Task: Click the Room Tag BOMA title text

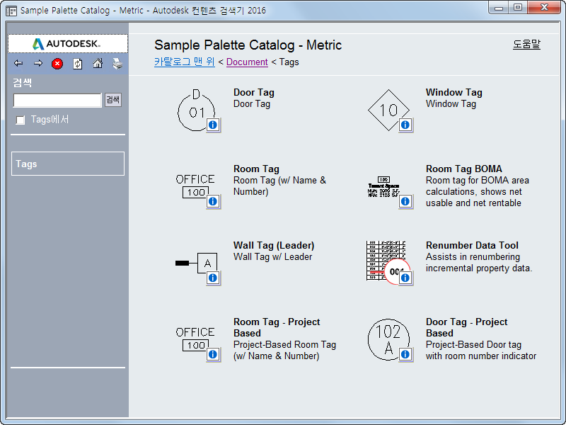Action: (464, 169)
